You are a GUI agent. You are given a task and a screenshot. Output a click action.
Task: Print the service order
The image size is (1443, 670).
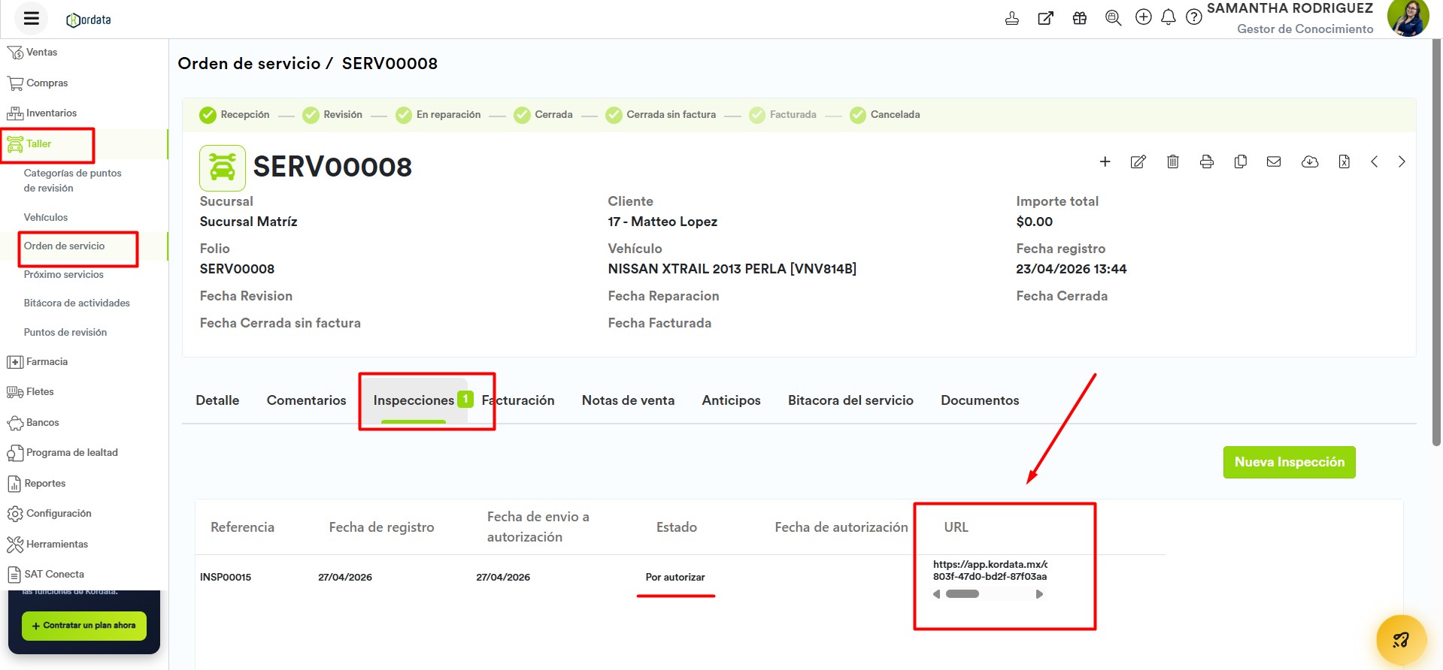coord(1207,161)
